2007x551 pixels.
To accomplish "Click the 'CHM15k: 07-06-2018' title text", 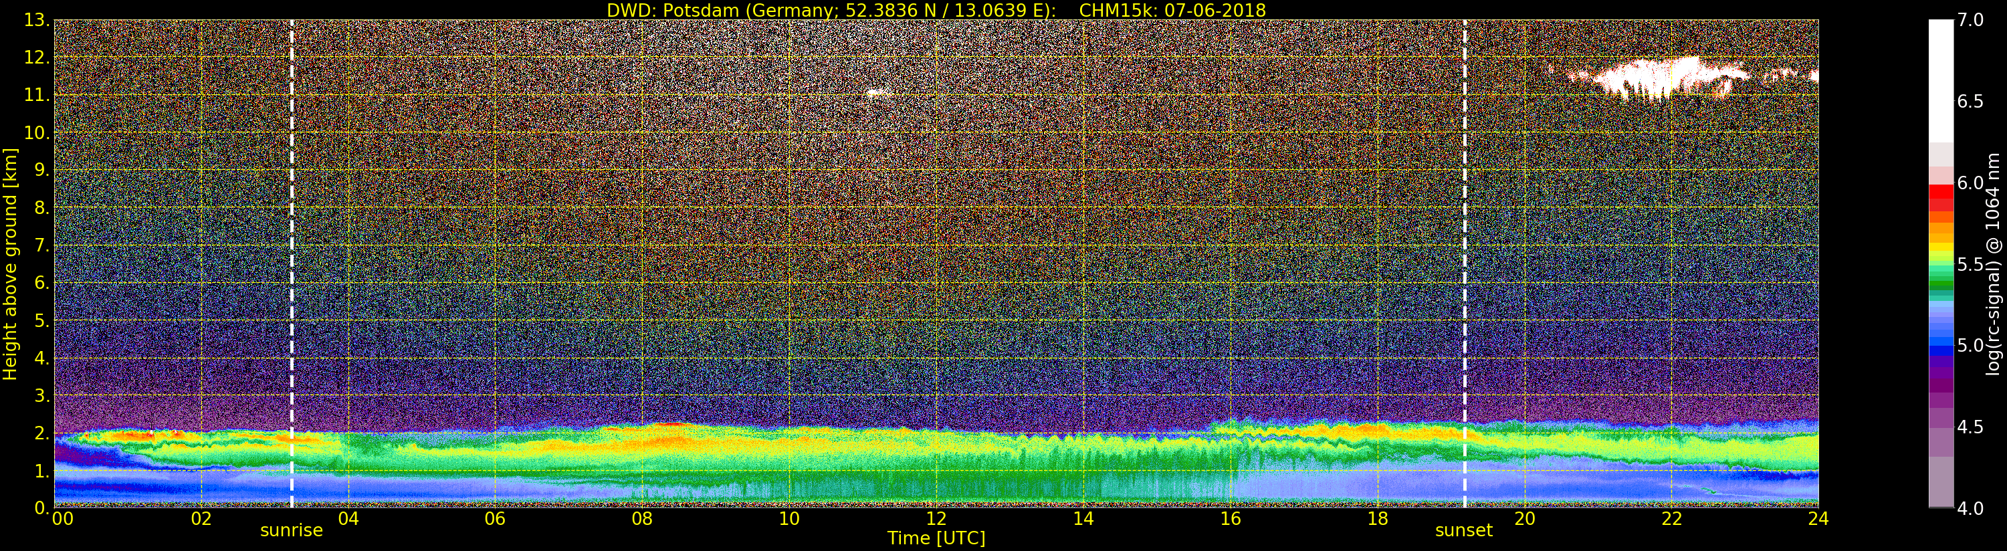I will [1172, 10].
